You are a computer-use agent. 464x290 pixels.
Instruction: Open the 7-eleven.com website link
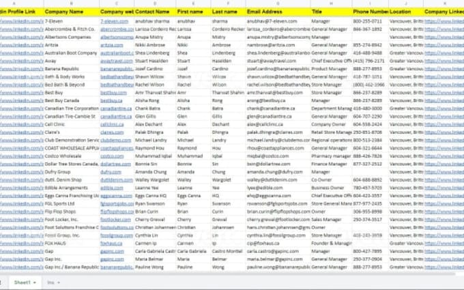[114, 21]
